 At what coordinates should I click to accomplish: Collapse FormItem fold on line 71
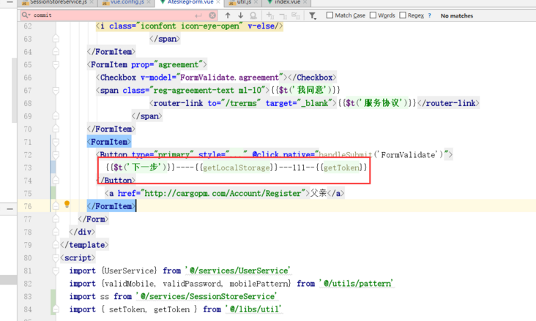(56, 142)
